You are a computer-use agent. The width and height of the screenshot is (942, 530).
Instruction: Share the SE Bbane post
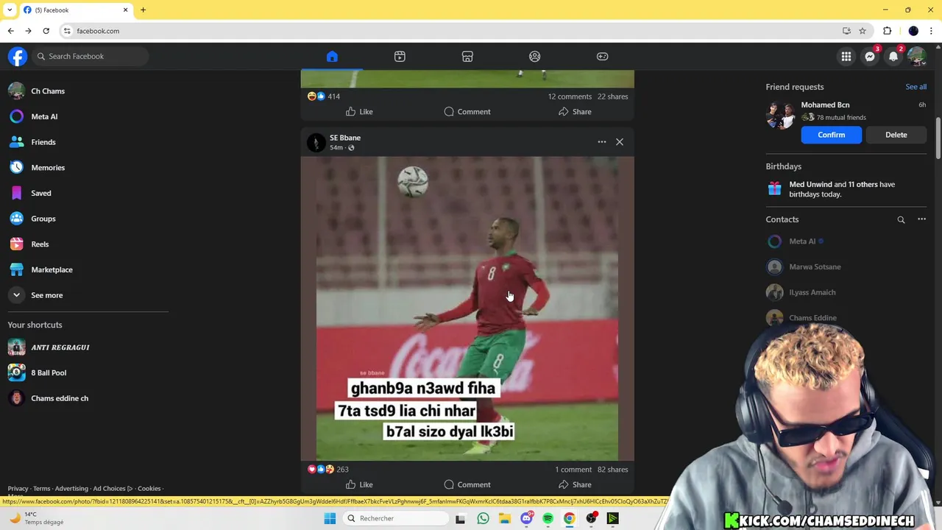coord(575,484)
